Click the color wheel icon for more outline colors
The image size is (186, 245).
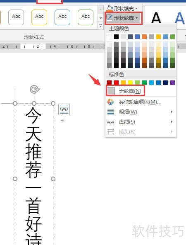[111, 102]
